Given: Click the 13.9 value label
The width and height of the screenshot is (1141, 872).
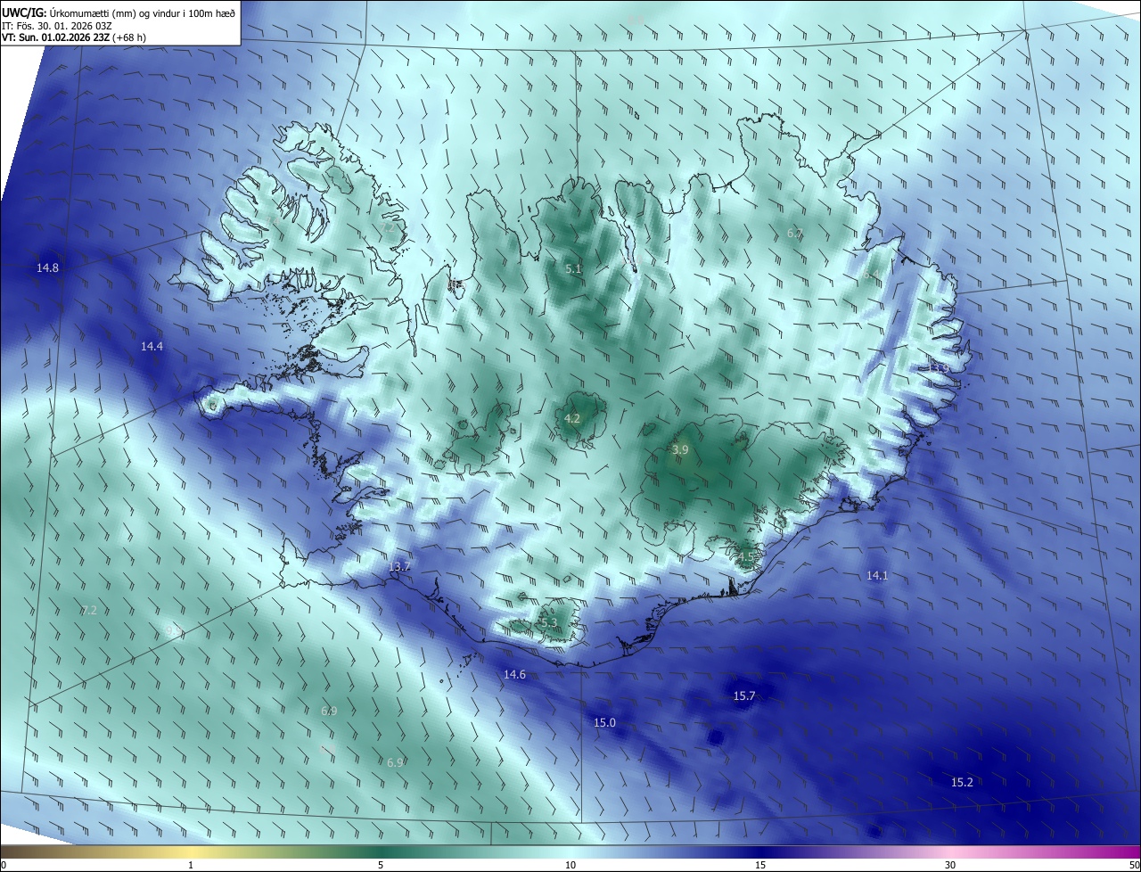Looking at the screenshot, I should coord(939,367).
